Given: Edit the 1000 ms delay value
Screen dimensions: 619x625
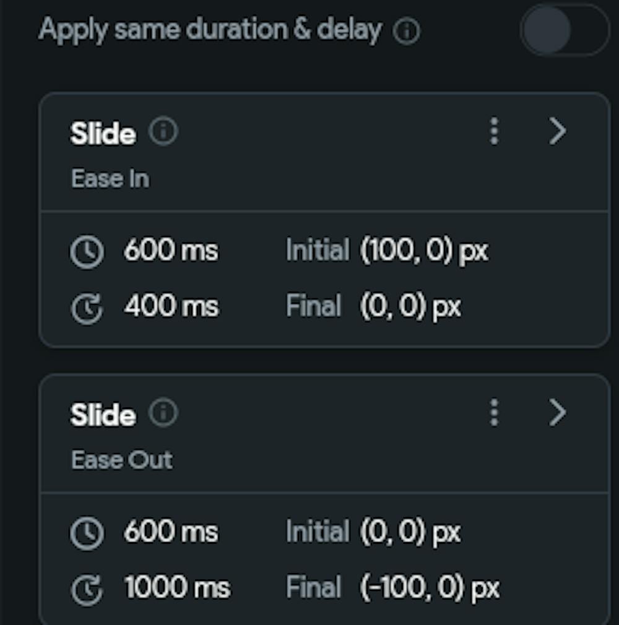Looking at the screenshot, I should 178,587.
